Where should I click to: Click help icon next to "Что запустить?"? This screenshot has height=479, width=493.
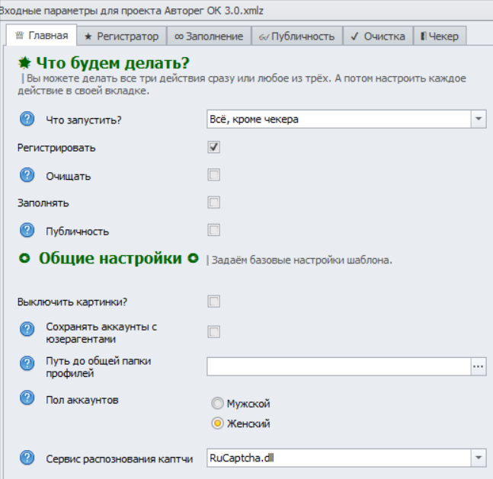[27, 119]
